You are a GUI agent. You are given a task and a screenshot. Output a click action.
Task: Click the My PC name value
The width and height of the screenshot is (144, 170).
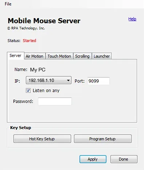38,70
